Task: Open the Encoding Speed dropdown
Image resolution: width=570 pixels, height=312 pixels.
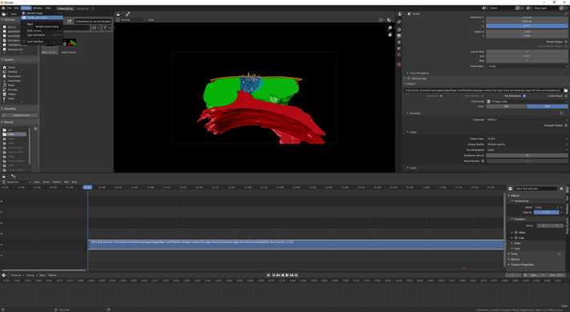Action: point(527,150)
